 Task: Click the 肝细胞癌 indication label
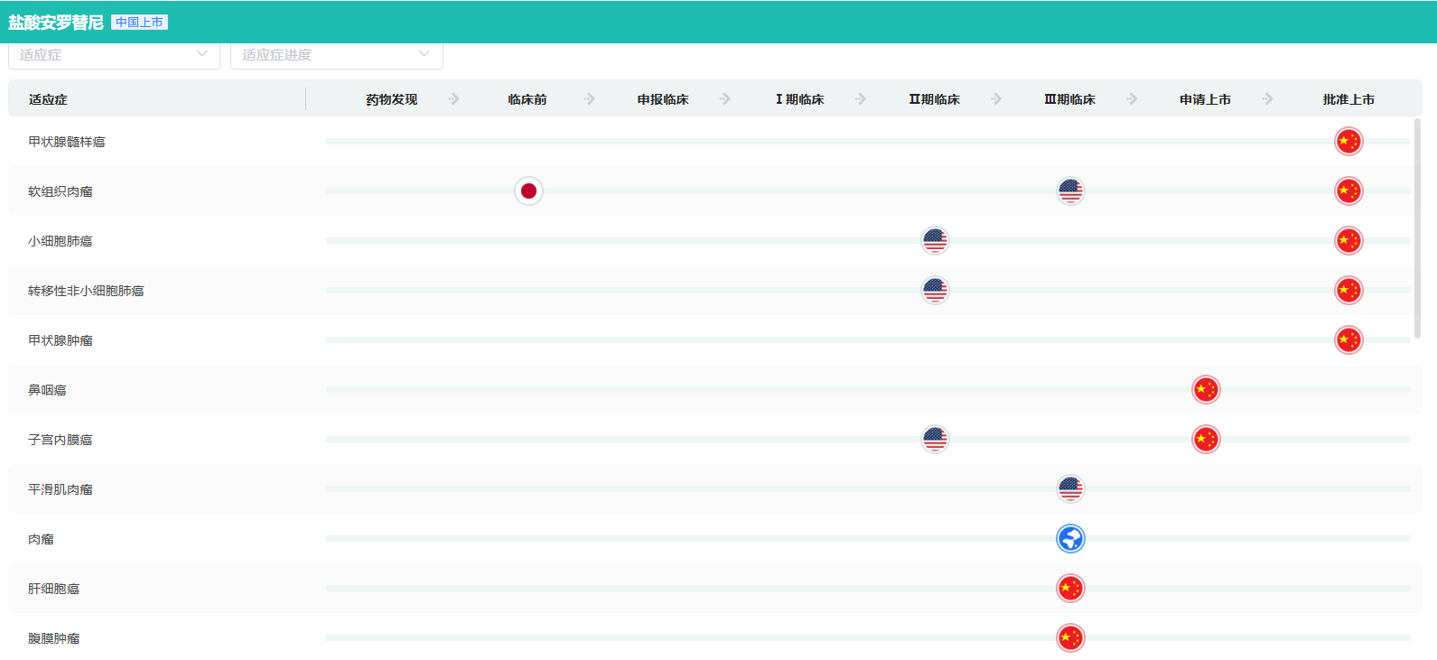(x=53, y=589)
